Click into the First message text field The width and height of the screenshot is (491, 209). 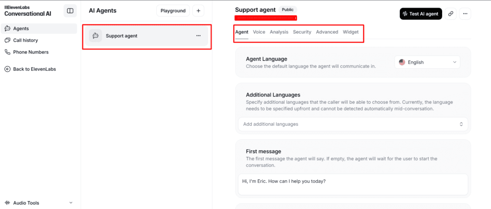pyautogui.click(x=352, y=184)
